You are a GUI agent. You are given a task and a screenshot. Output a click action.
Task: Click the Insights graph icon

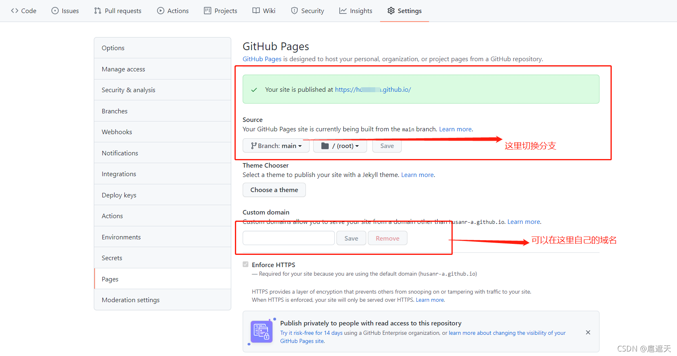pyautogui.click(x=343, y=11)
